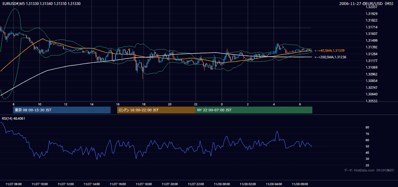Click price axis label 1.30640
Viewport: 398px width, 187px height.
372,94
